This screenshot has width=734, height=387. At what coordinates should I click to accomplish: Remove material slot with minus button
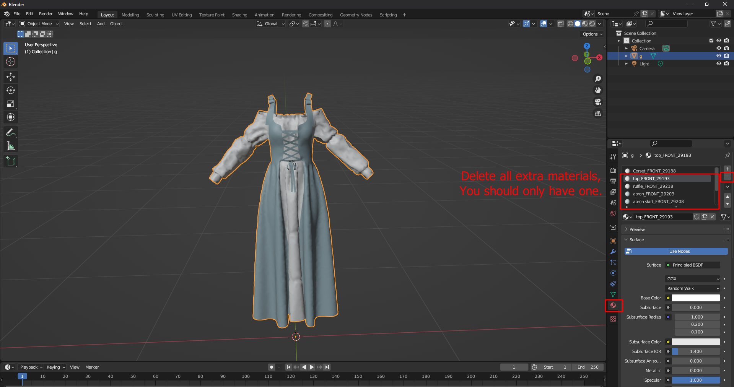click(x=727, y=177)
